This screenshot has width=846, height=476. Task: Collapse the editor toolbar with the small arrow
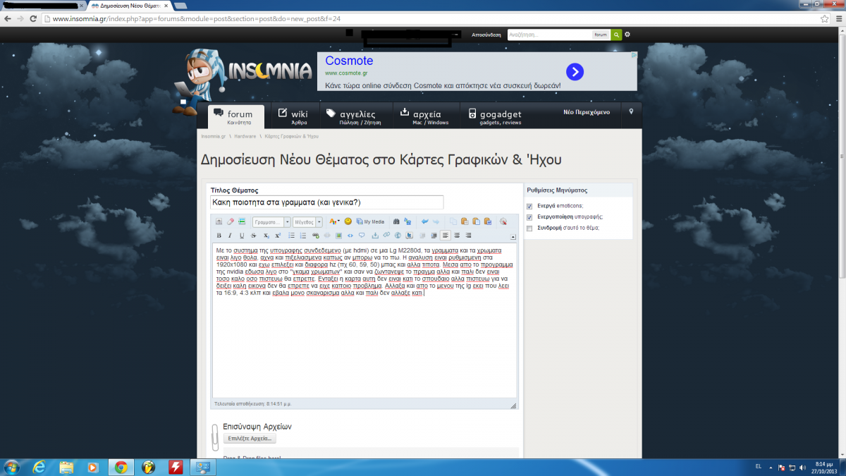(513, 237)
